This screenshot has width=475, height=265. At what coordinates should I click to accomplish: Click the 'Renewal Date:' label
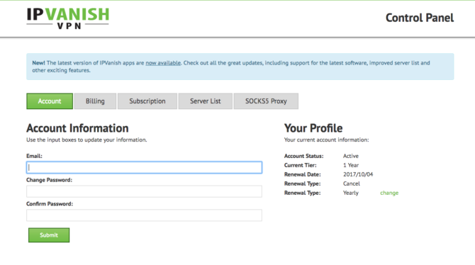click(x=302, y=174)
